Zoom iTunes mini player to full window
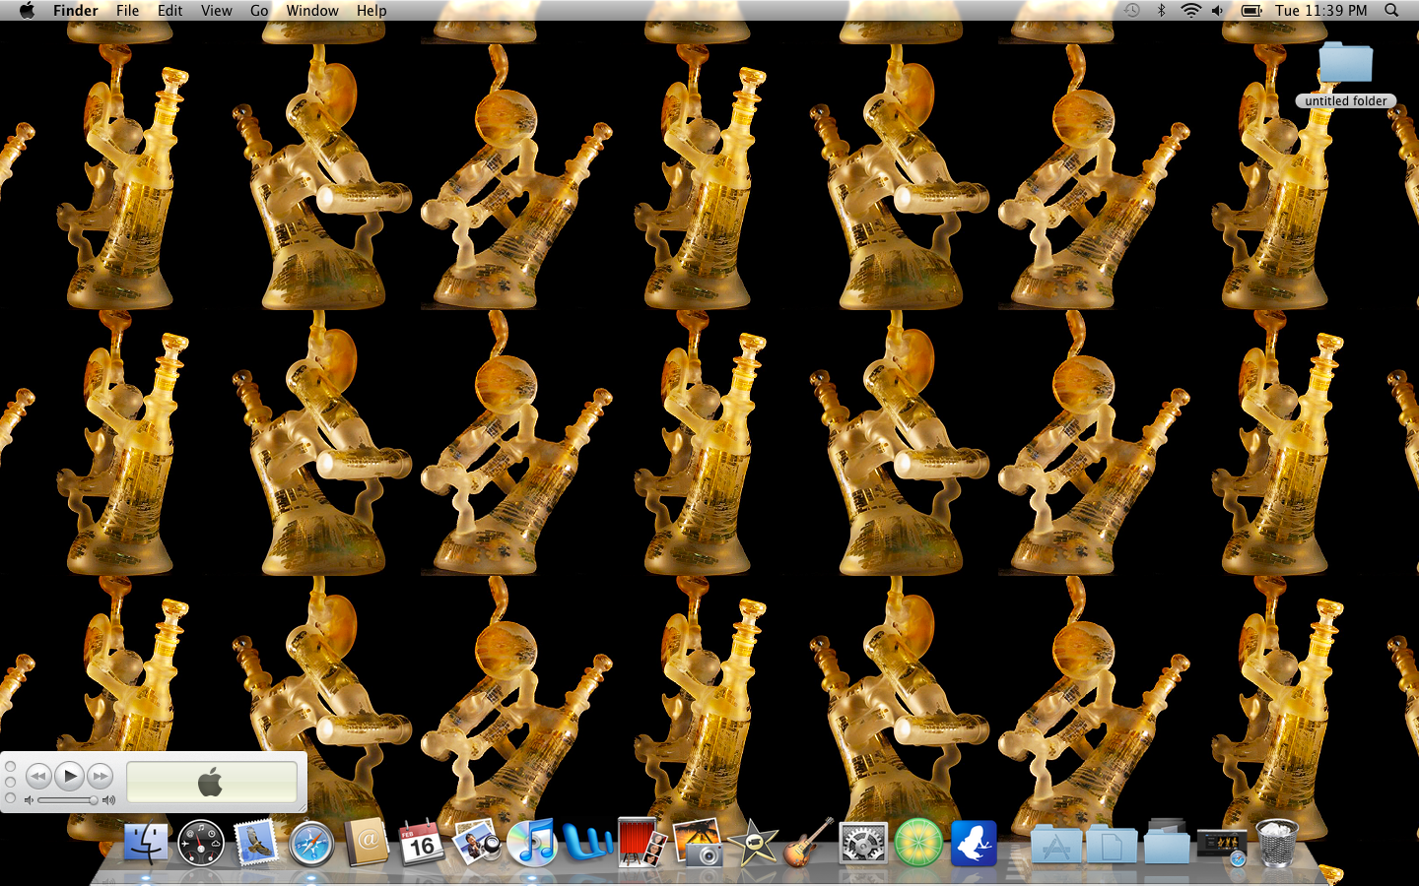 pos(10,797)
